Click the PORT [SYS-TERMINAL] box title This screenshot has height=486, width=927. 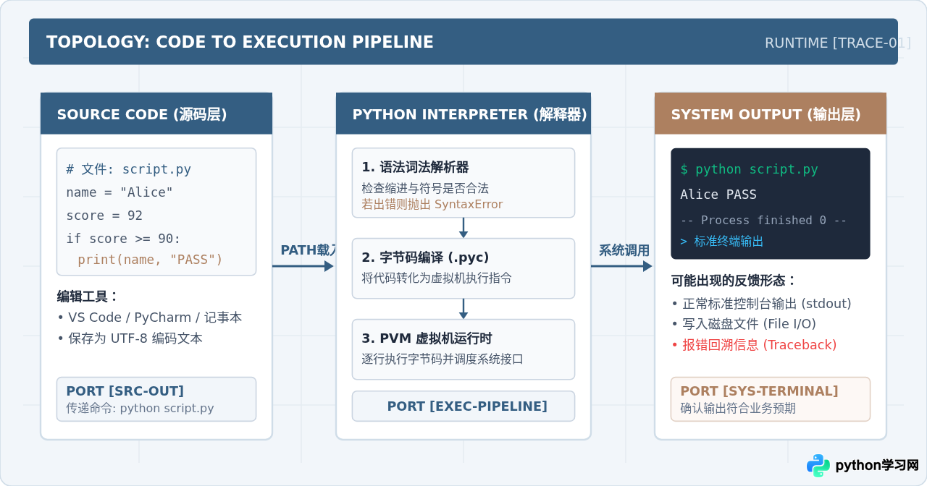point(759,391)
